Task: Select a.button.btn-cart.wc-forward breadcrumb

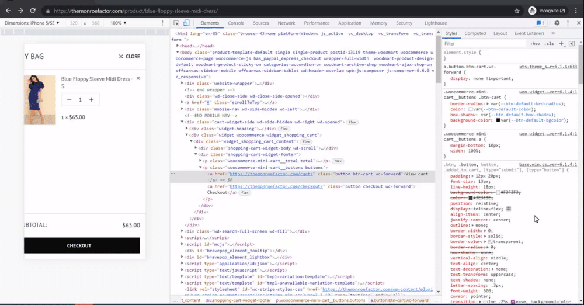Action: point(399,300)
